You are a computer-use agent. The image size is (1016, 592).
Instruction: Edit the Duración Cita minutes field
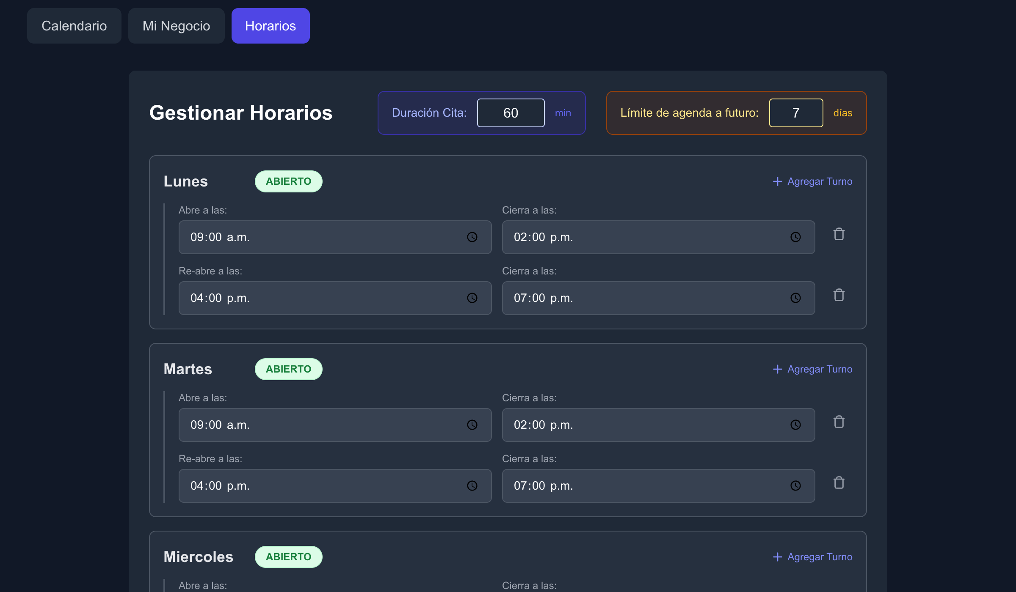511,113
